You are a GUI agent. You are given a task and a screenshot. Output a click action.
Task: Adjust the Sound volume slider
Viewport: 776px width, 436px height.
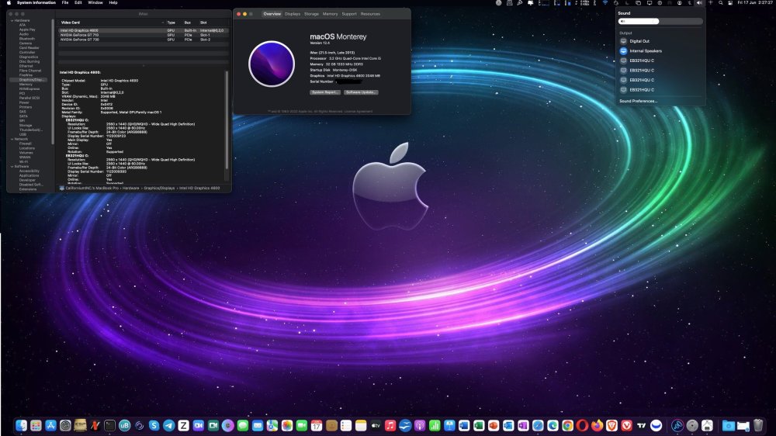[x=660, y=21]
